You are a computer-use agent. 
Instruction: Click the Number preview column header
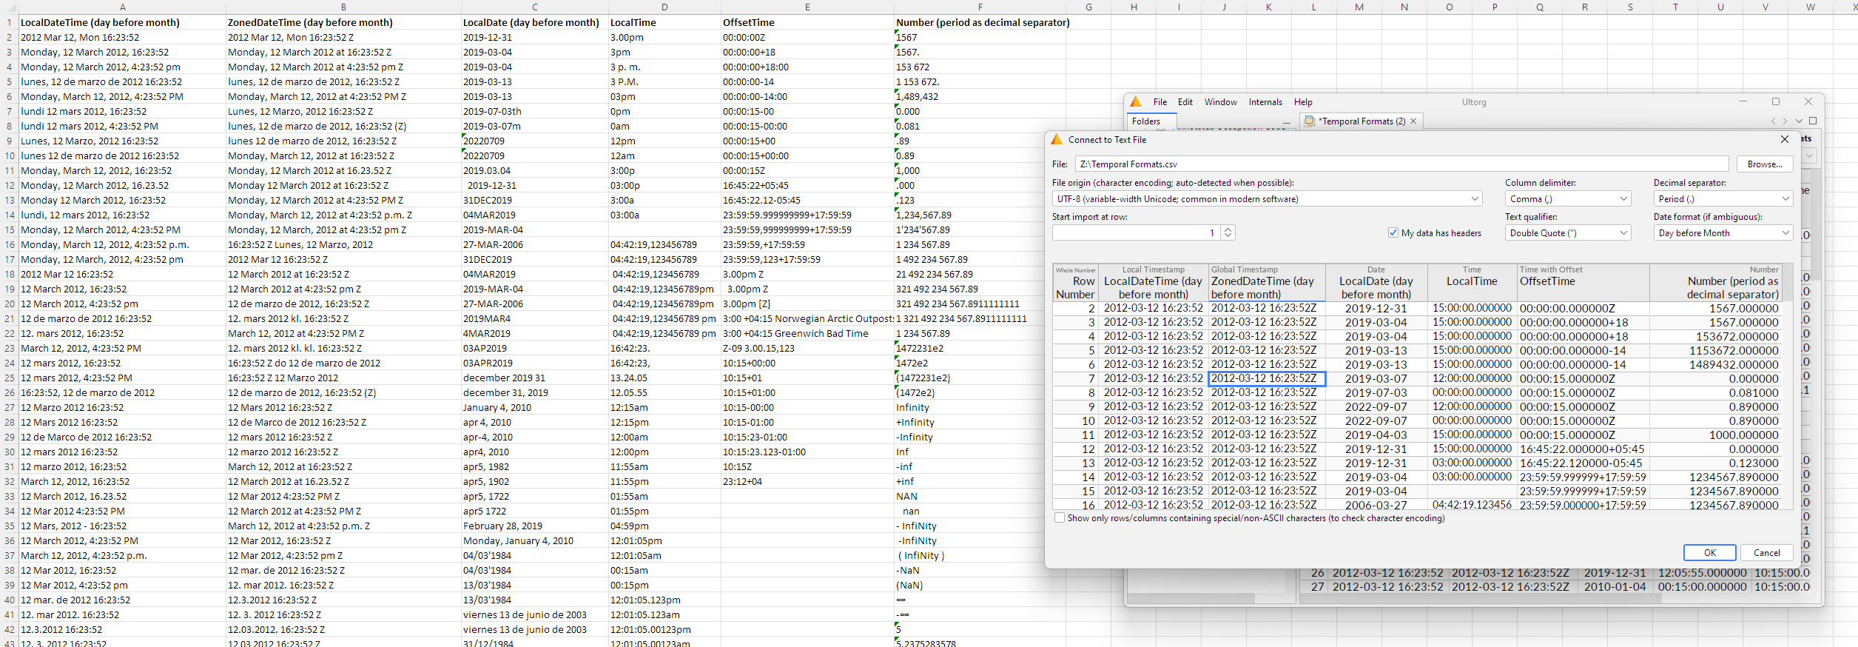[1716, 283]
